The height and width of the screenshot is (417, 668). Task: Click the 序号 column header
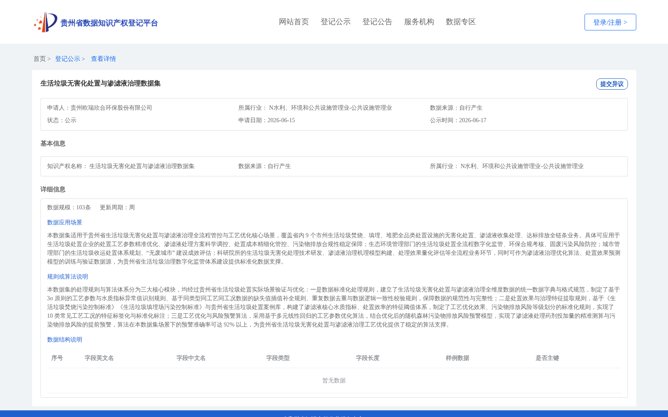pos(57,358)
